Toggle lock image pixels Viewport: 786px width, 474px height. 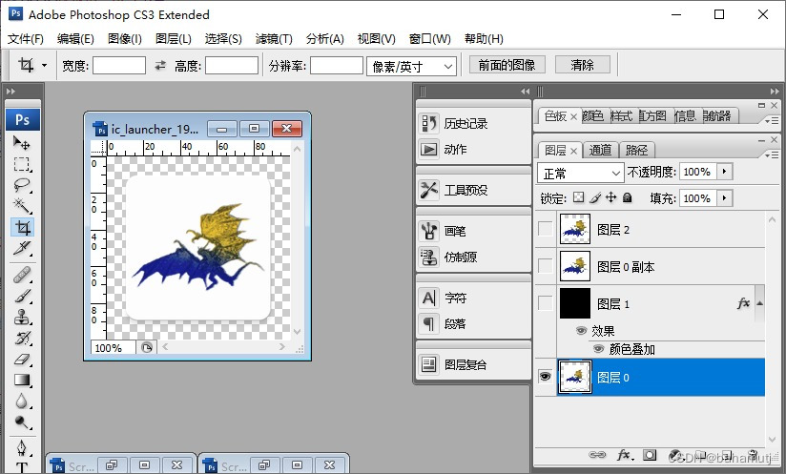[595, 197]
